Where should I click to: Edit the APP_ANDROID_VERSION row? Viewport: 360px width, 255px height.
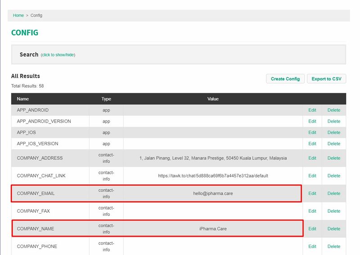click(312, 121)
